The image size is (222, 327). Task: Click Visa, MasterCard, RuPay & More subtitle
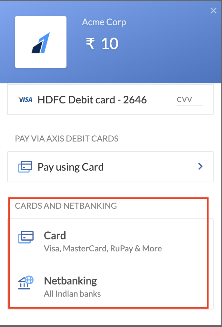coord(103,248)
